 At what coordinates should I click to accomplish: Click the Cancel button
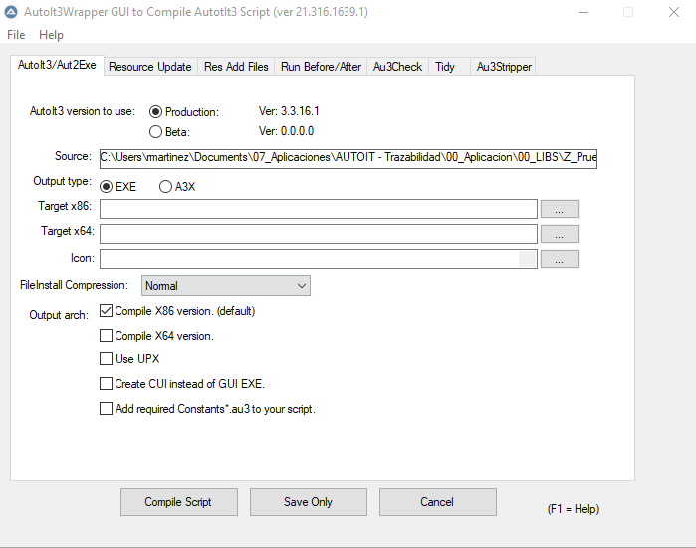pos(438,502)
